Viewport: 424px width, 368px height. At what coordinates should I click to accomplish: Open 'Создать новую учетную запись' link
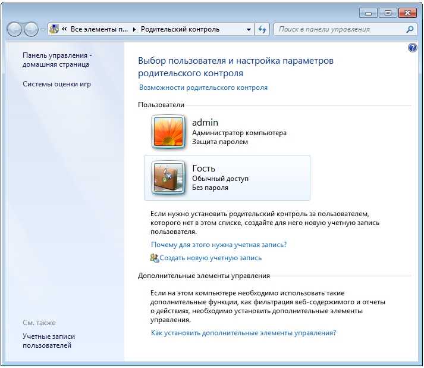point(211,258)
